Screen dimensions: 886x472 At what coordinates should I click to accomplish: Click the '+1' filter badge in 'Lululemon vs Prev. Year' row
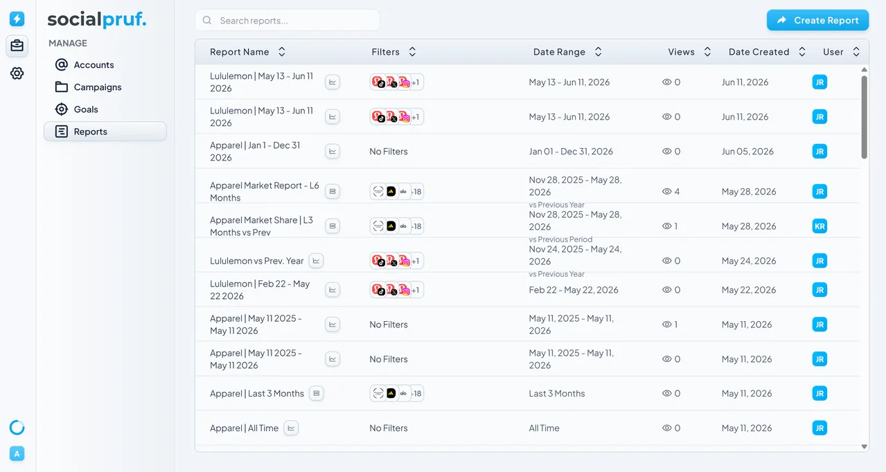click(416, 261)
